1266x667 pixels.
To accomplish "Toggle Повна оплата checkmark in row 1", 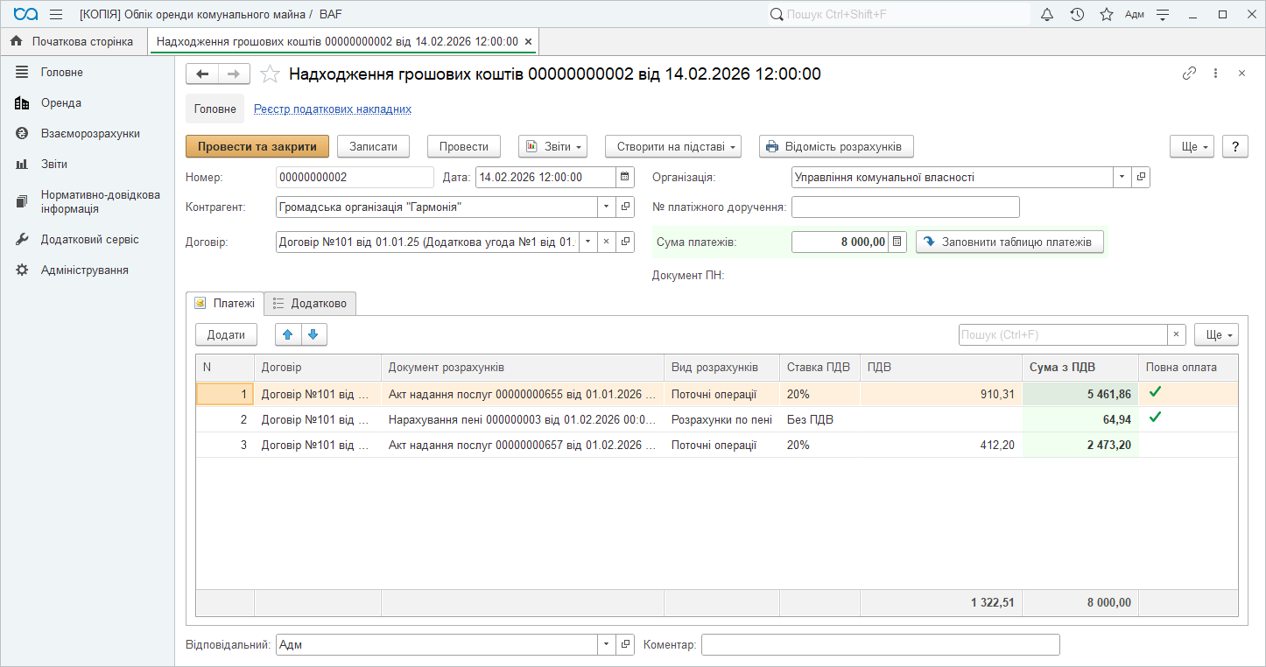I will pos(1155,394).
